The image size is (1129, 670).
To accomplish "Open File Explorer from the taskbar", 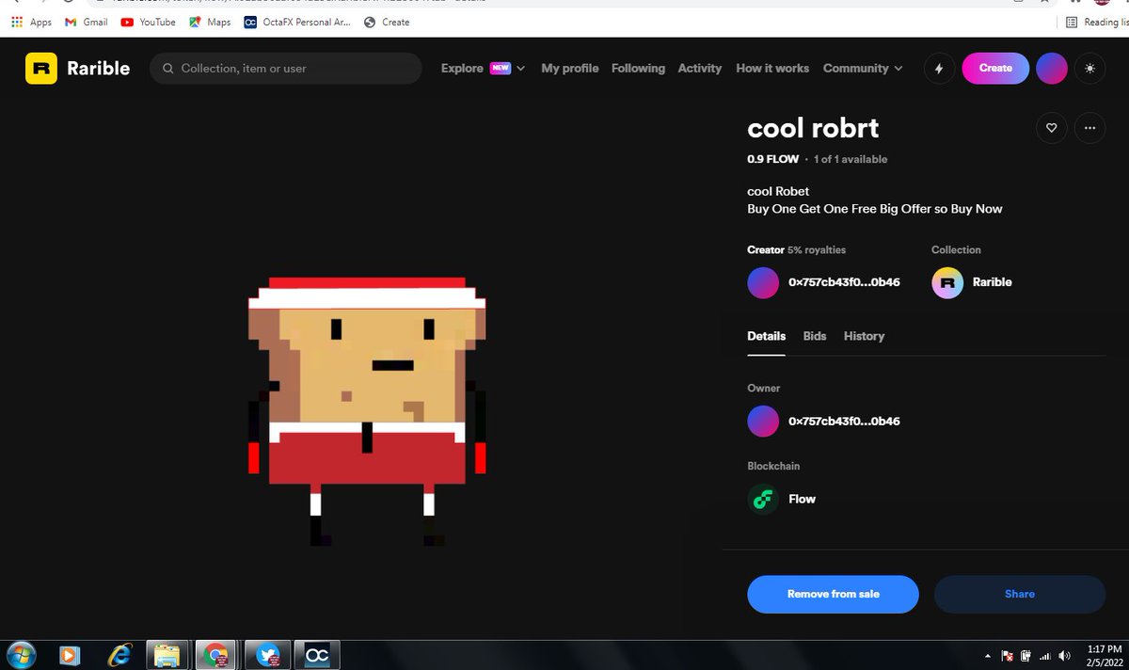I will 167,655.
